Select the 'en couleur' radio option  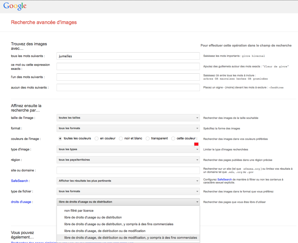point(97,139)
